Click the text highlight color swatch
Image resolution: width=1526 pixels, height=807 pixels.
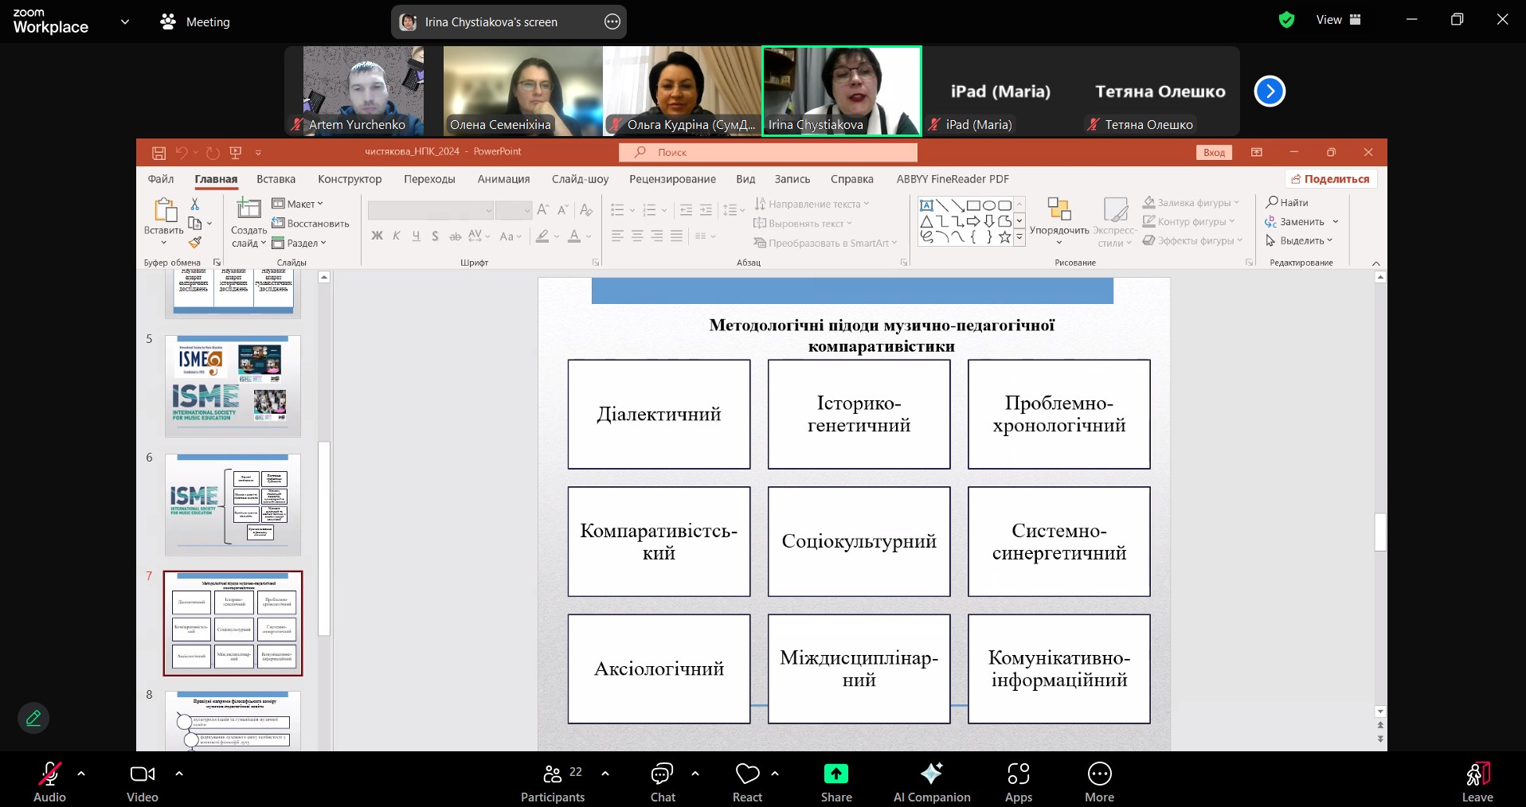point(542,236)
